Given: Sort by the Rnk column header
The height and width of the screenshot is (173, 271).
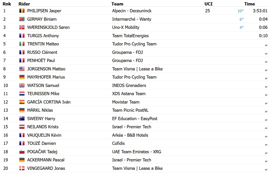Looking at the screenshot, I should coord(7,4).
